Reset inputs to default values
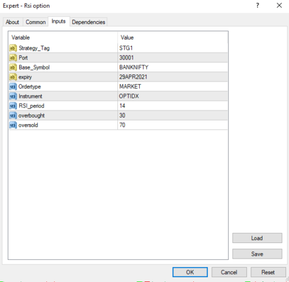 [x=268, y=272]
